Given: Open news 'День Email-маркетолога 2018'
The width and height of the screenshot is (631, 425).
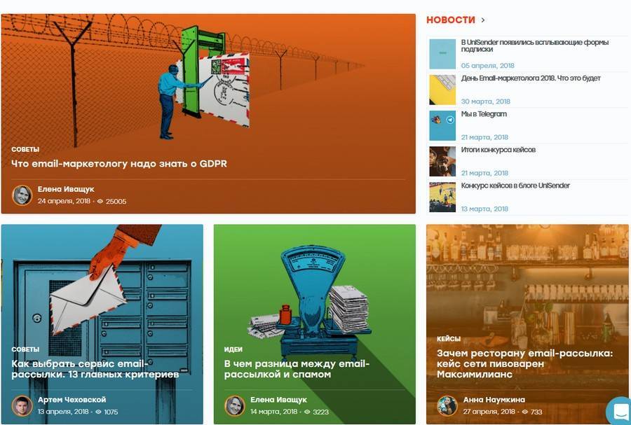Looking at the screenshot, I should 531,78.
